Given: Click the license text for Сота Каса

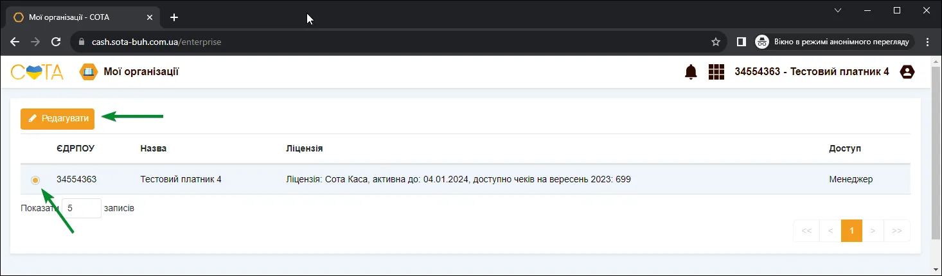Looking at the screenshot, I should (458, 179).
